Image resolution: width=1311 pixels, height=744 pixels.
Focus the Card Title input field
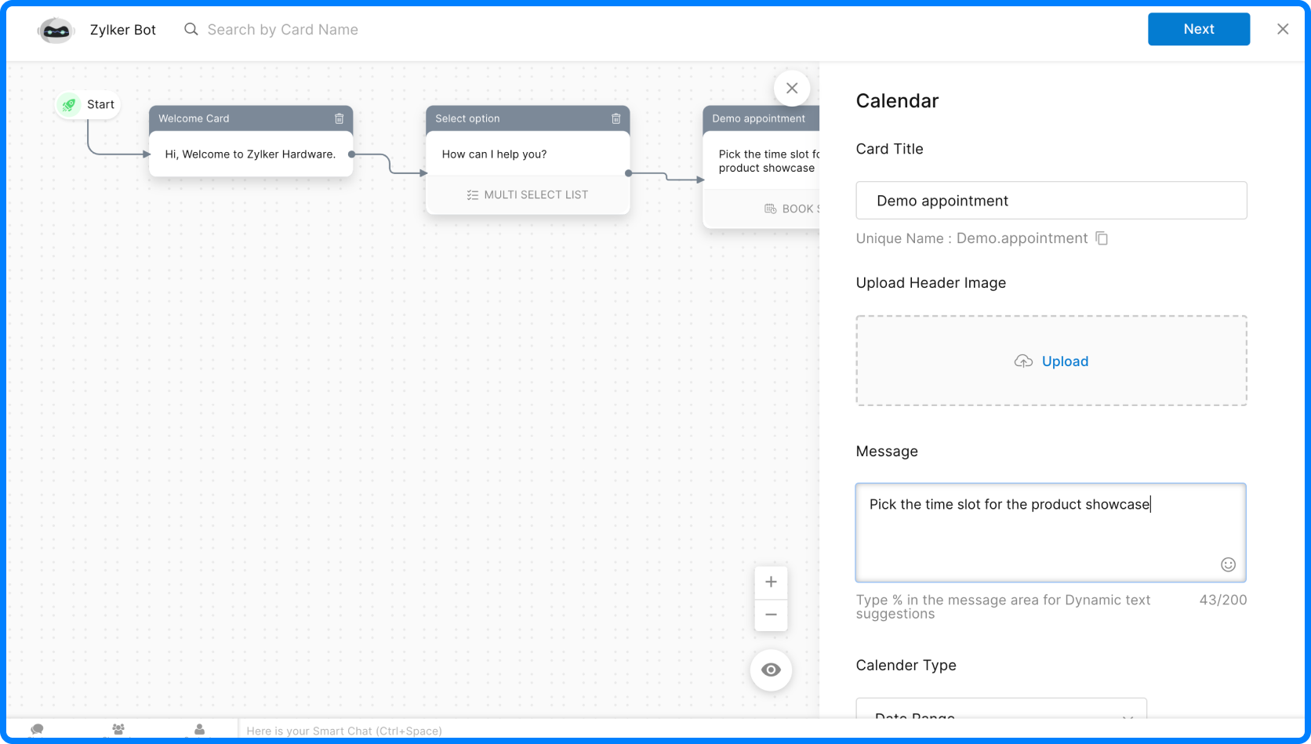(x=1051, y=201)
